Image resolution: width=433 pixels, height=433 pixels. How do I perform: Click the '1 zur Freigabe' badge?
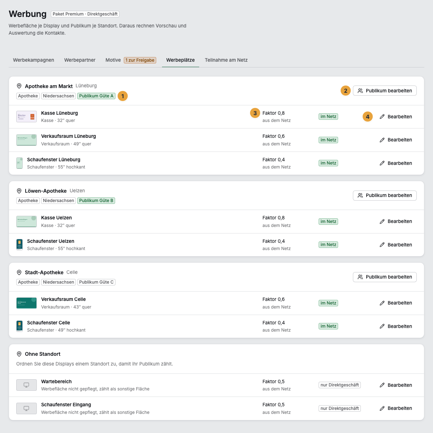140,60
